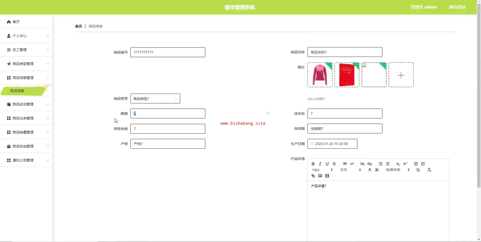Image resolution: width=481 pixels, height=242 pixels.
Task: Focus the 产地 input field
Action: [x=168, y=144]
